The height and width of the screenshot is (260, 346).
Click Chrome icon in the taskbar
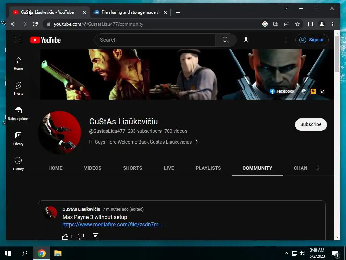click(x=41, y=253)
